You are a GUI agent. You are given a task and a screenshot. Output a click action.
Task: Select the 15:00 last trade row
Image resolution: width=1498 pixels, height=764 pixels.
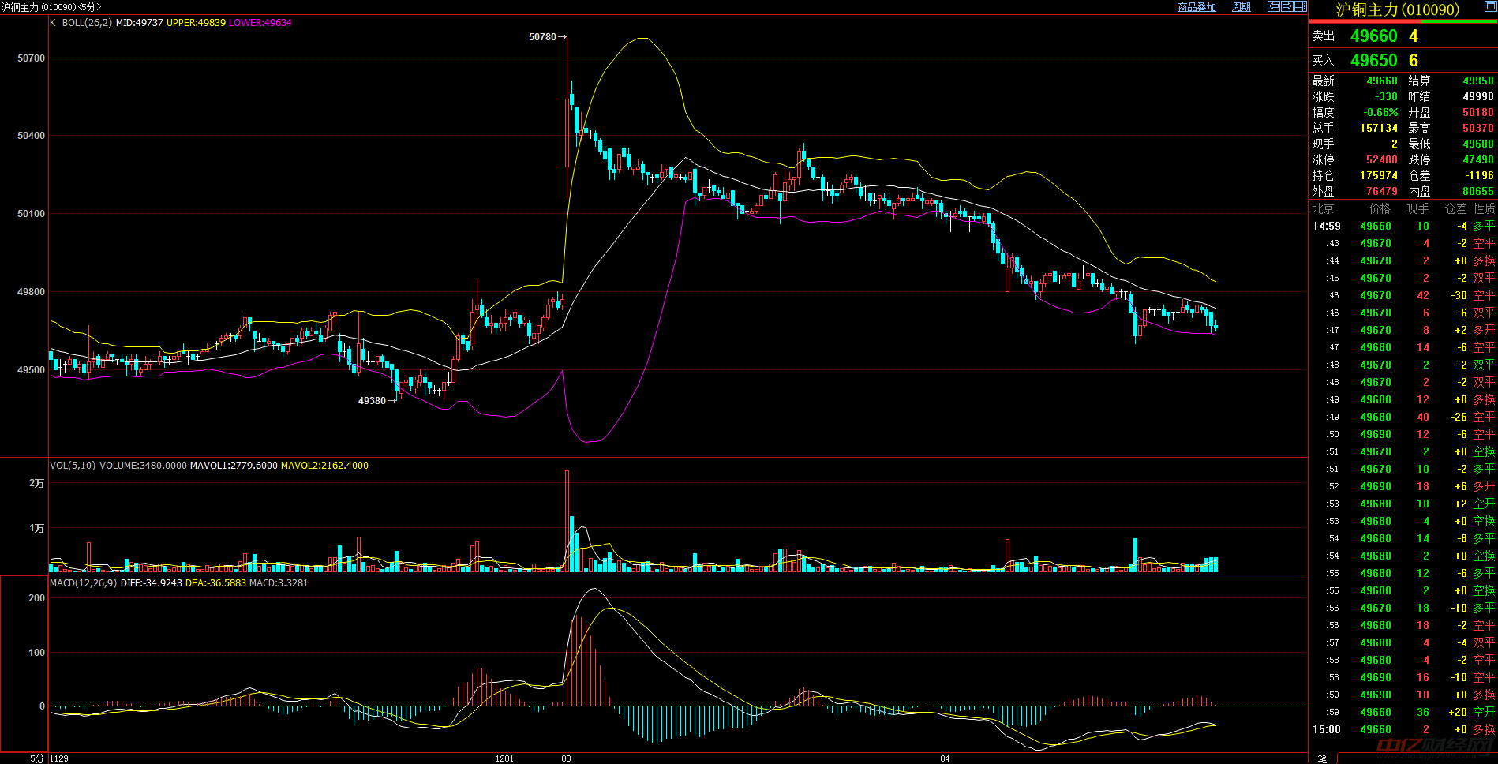point(1403,730)
